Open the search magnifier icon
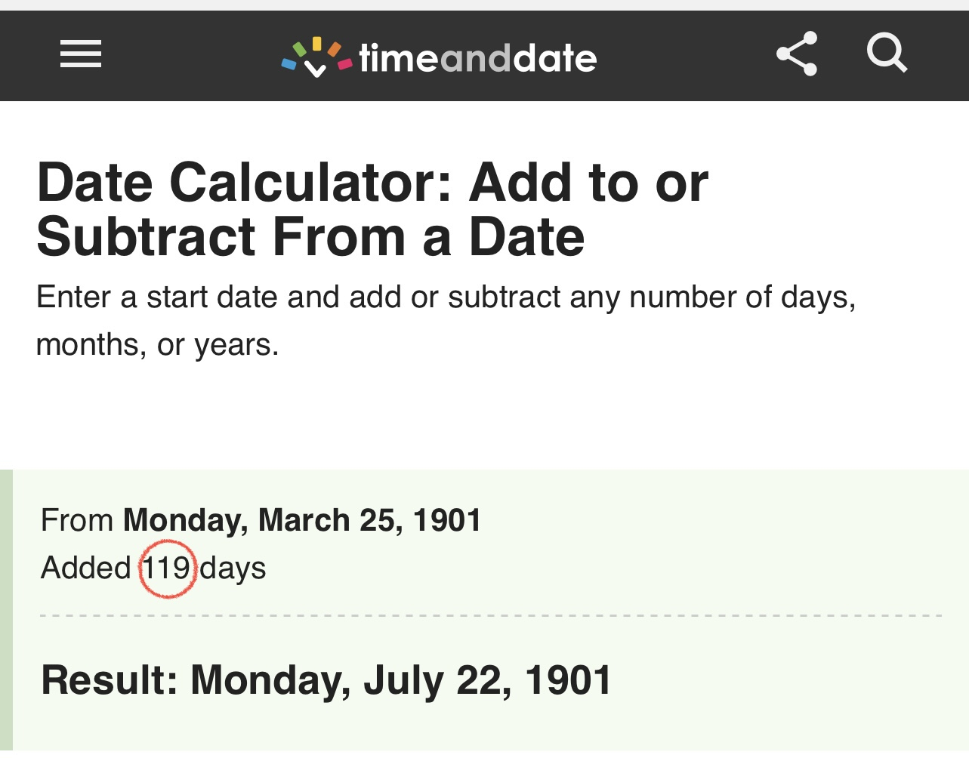969x758 pixels. click(887, 53)
